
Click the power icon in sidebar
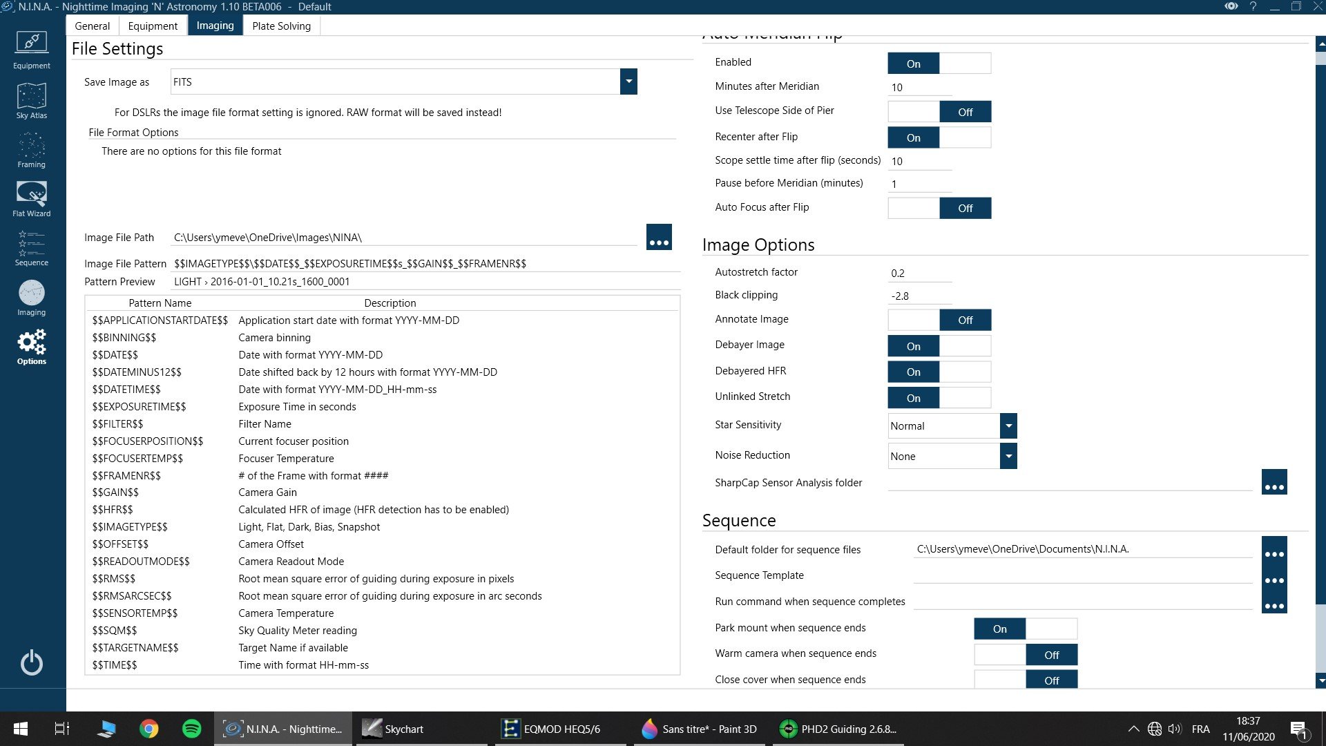(x=31, y=663)
